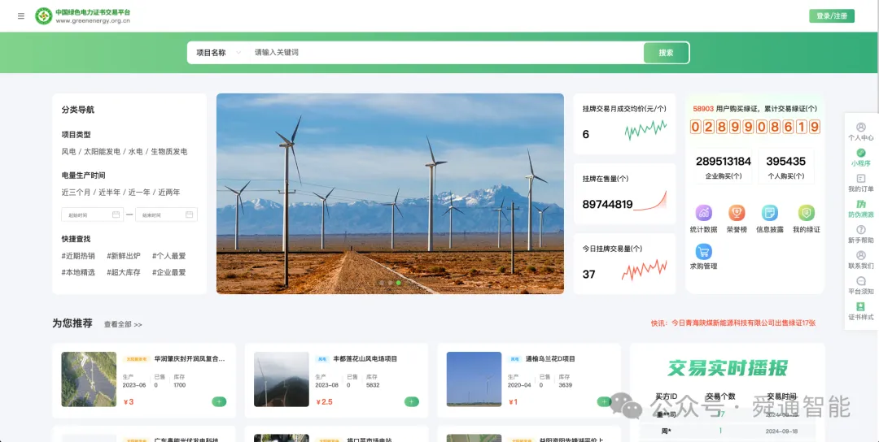Click the 丰都莲花山风电场项目 title
The height and width of the screenshot is (442, 879).
[365, 358]
